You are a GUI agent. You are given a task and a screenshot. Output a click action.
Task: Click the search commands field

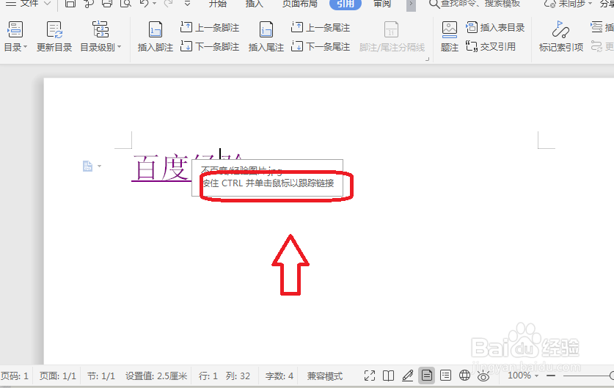pos(475,4)
